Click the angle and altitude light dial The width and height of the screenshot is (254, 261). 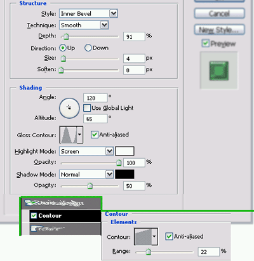(69, 108)
